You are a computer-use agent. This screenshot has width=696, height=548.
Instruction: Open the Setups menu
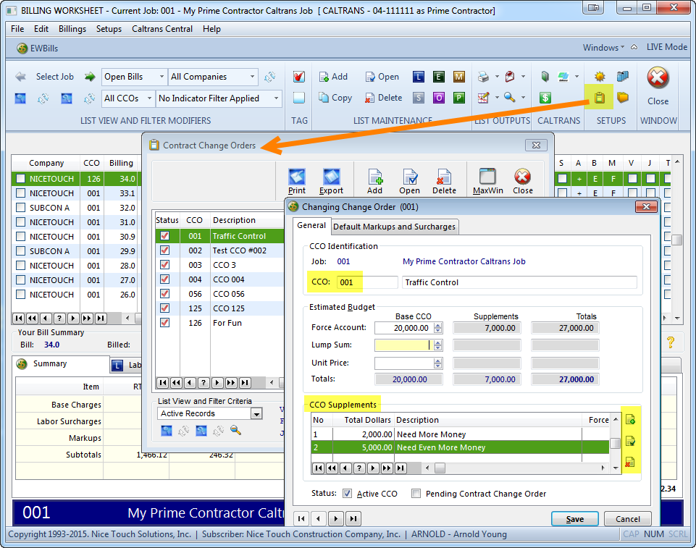109,29
